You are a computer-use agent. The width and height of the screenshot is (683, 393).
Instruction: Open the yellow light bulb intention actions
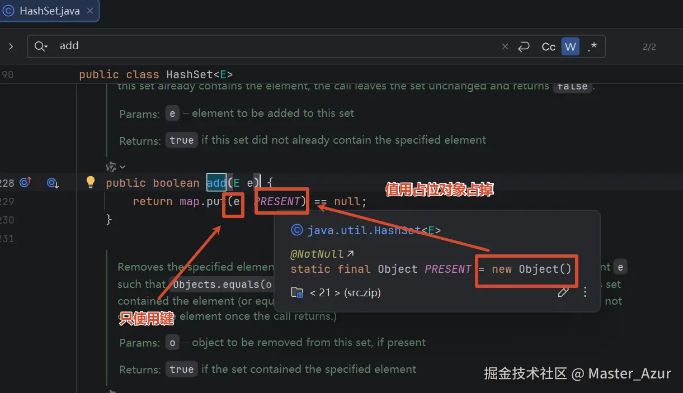click(x=91, y=182)
